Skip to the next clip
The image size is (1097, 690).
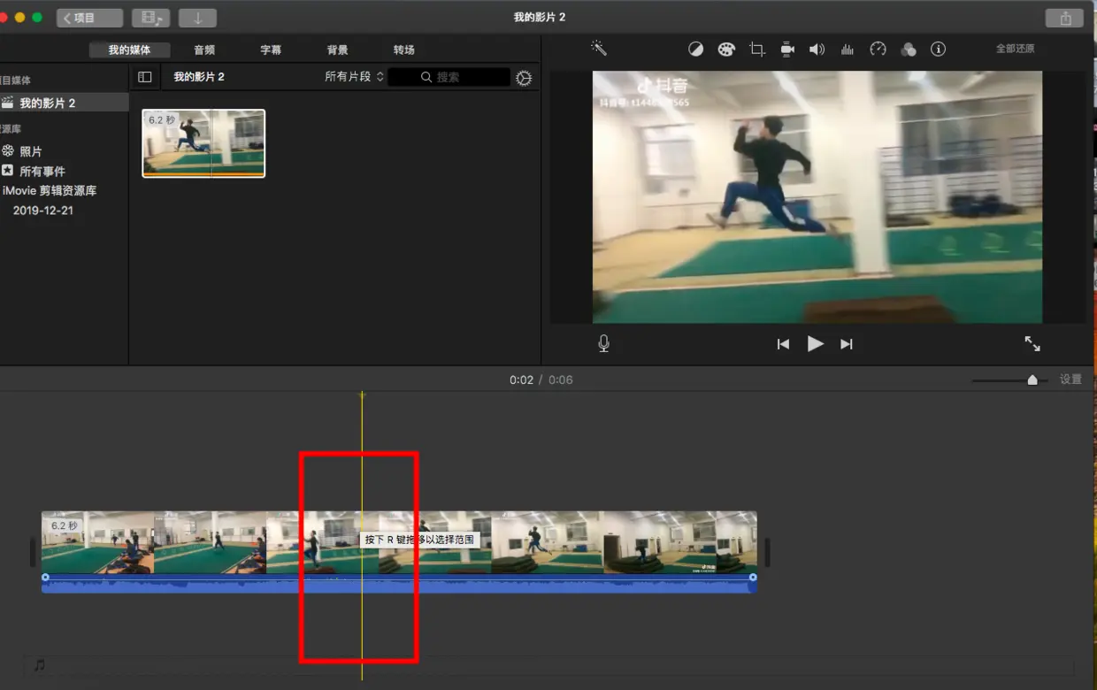click(x=847, y=344)
